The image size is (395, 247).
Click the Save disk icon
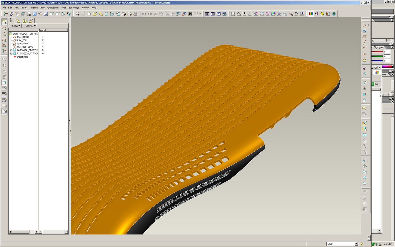point(106,14)
